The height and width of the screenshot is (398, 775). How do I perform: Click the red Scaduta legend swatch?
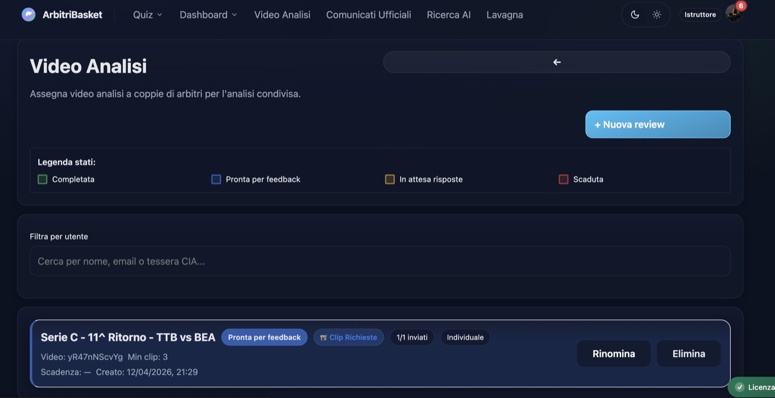[564, 179]
